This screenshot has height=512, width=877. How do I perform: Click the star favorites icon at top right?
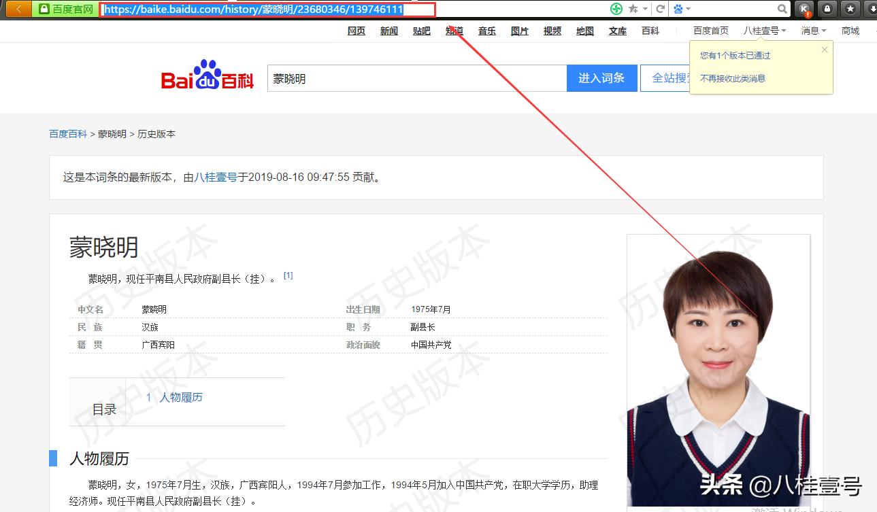[x=850, y=9]
